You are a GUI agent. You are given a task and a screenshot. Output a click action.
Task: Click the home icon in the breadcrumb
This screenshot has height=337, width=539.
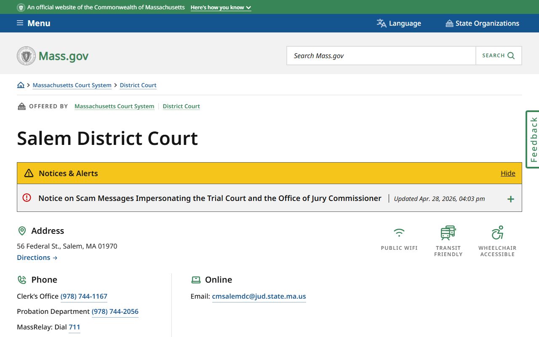(x=21, y=85)
